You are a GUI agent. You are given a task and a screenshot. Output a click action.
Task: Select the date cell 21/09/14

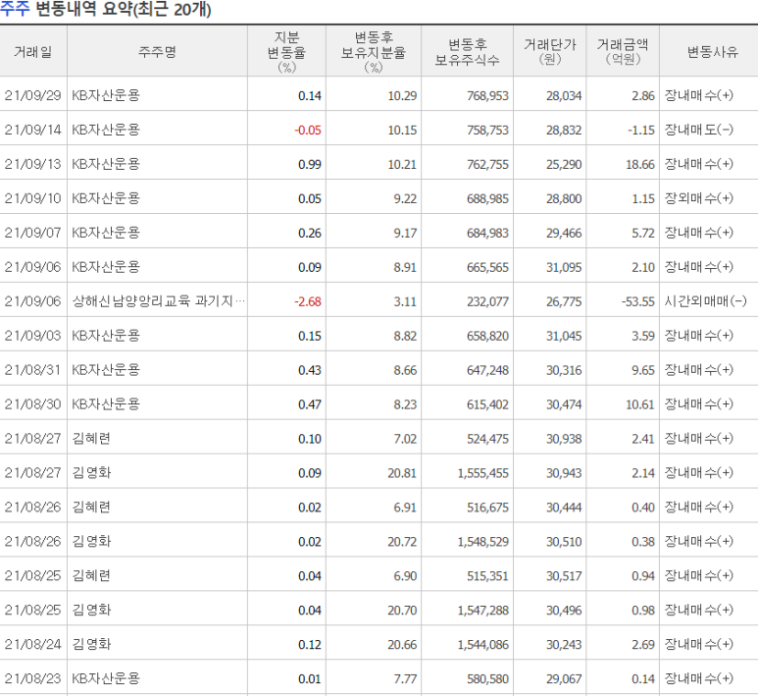[33, 130]
